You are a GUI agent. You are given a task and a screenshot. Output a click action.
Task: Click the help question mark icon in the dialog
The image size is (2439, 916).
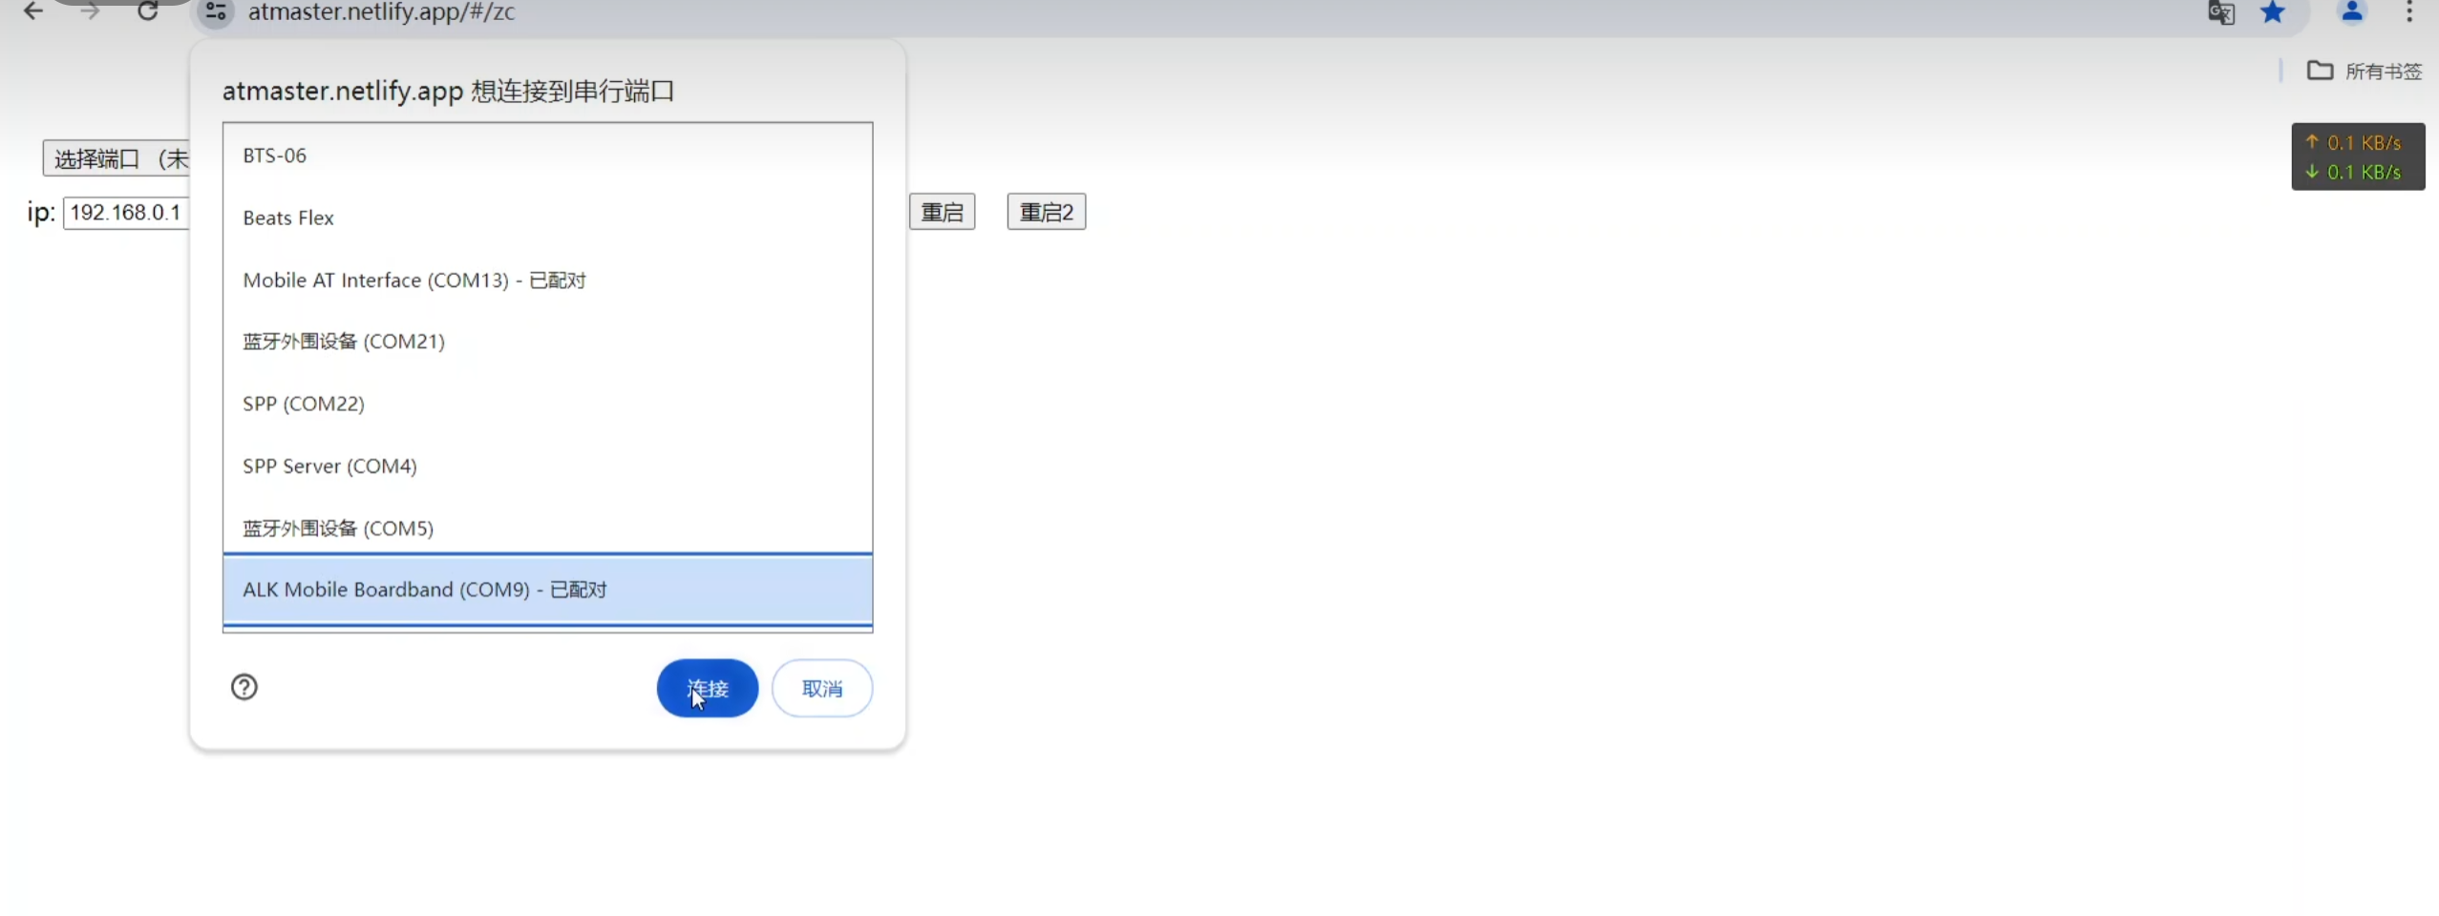[244, 687]
